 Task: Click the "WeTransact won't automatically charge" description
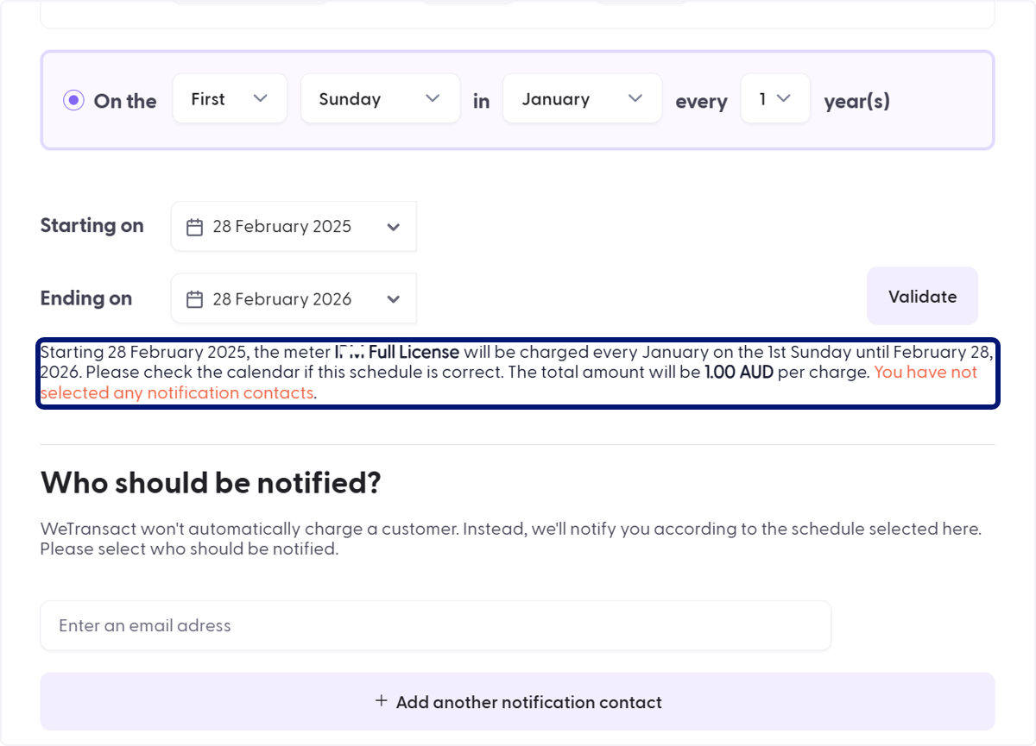(511, 539)
